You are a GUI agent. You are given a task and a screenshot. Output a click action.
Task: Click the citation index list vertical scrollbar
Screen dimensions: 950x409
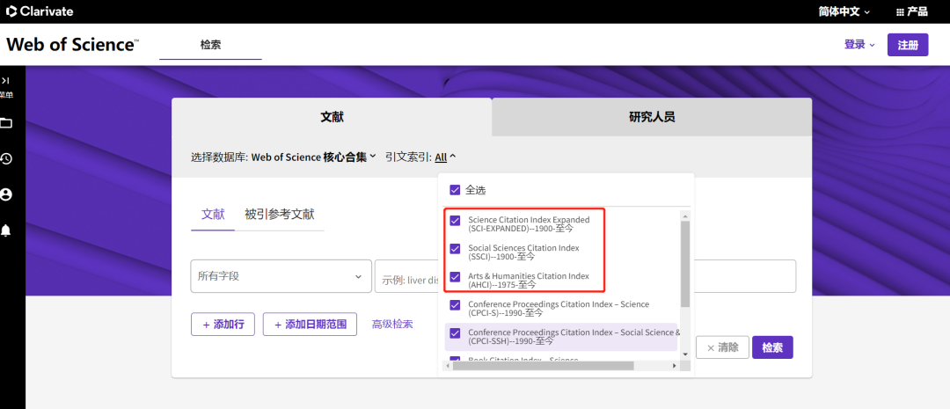[x=685, y=264]
